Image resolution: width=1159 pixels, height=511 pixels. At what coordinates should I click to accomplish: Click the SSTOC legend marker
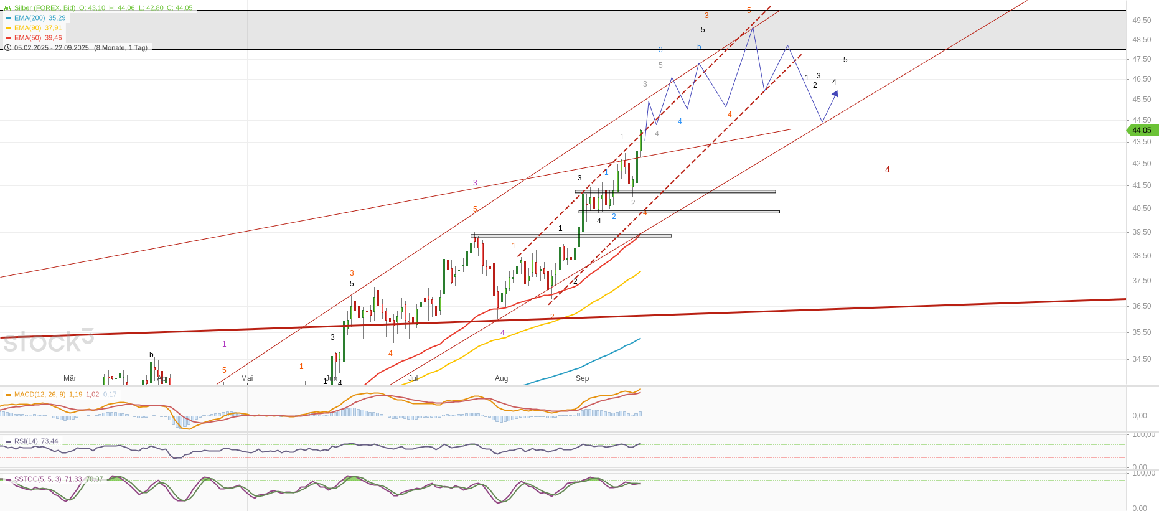coord(8,479)
